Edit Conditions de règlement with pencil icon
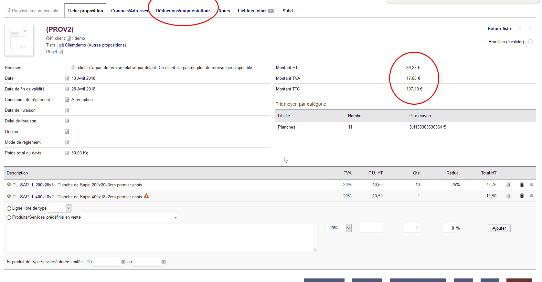 pos(67,99)
